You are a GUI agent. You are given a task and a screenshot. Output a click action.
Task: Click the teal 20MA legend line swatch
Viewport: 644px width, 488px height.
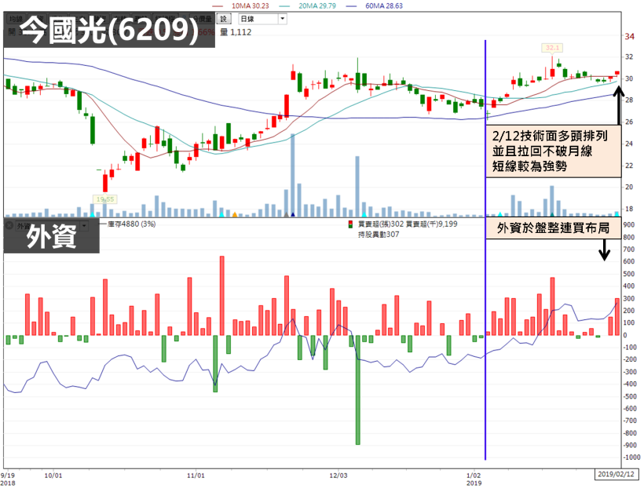(284, 6)
